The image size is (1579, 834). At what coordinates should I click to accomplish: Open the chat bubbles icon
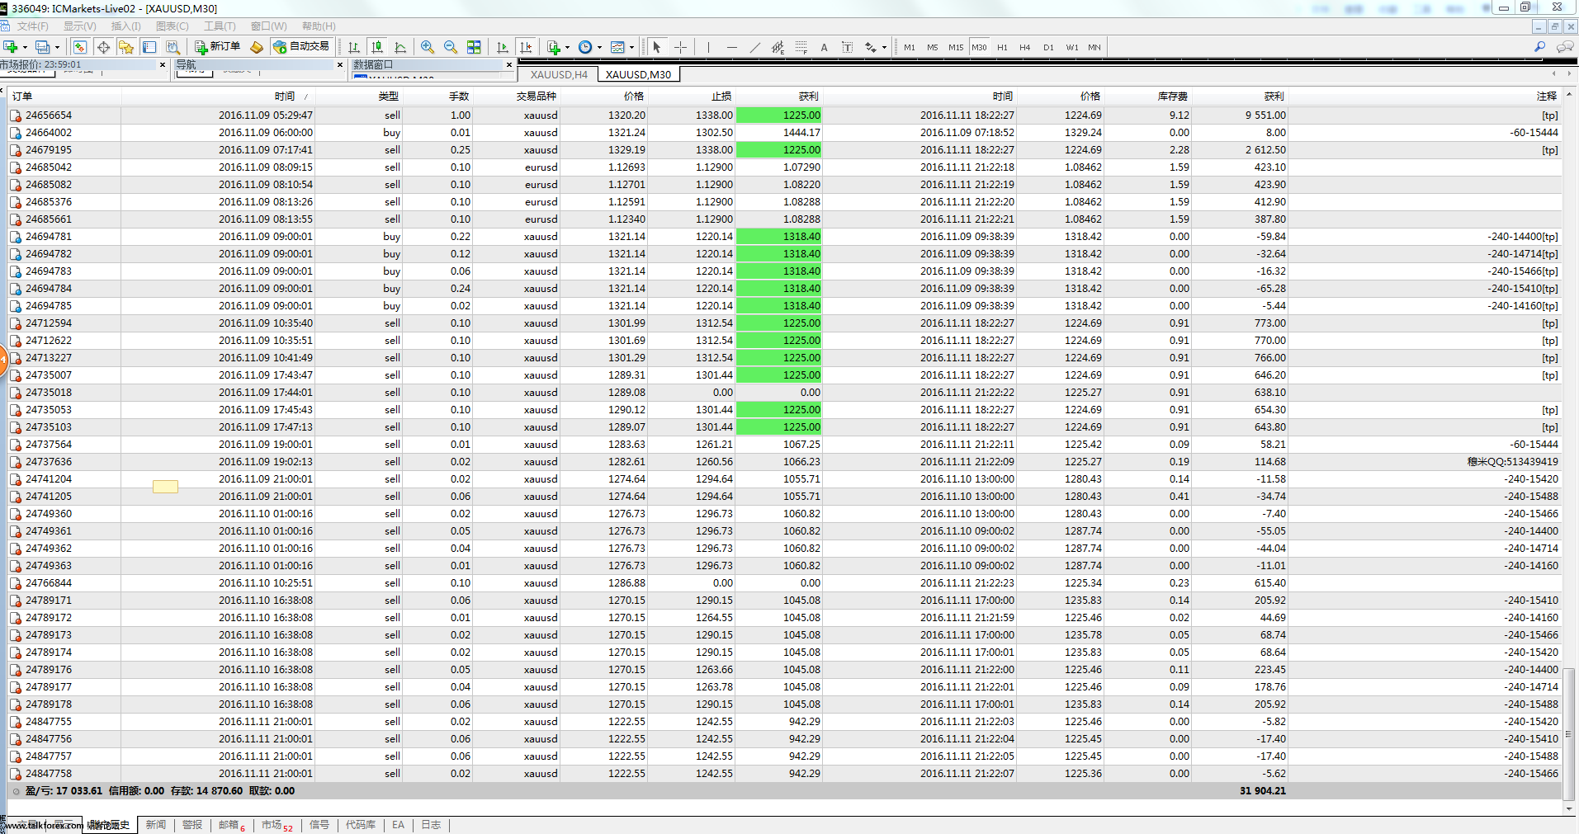[x=1564, y=47]
